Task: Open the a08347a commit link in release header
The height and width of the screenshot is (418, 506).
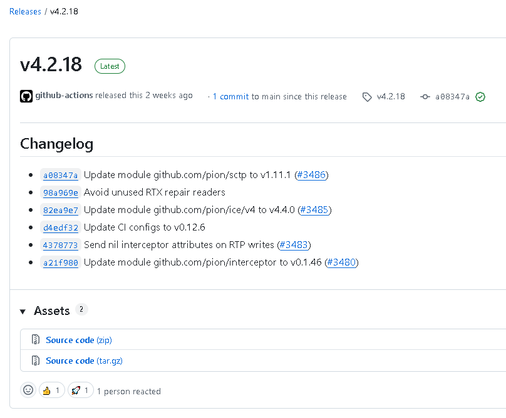Action: [452, 97]
